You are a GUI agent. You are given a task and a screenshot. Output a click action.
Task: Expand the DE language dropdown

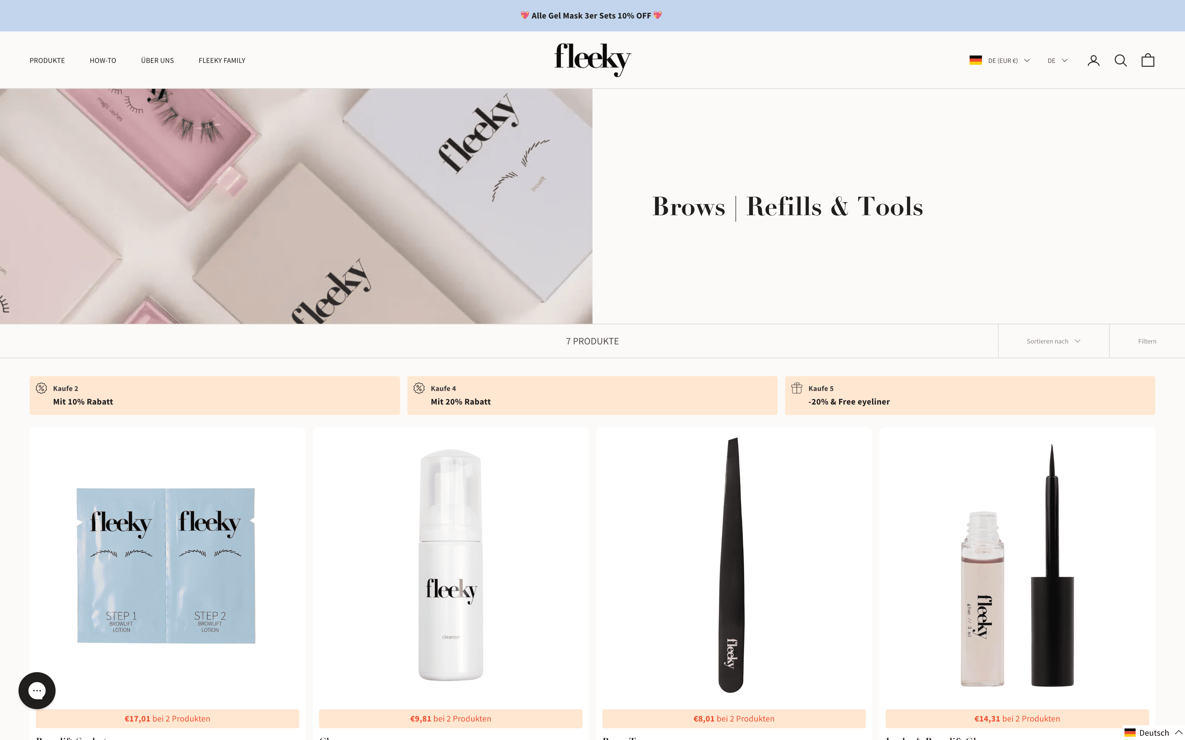[x=1057, y=60]
